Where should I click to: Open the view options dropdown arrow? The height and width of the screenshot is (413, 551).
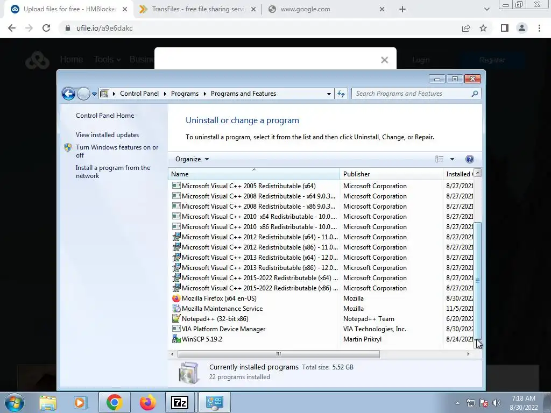(x=452, y=159)
